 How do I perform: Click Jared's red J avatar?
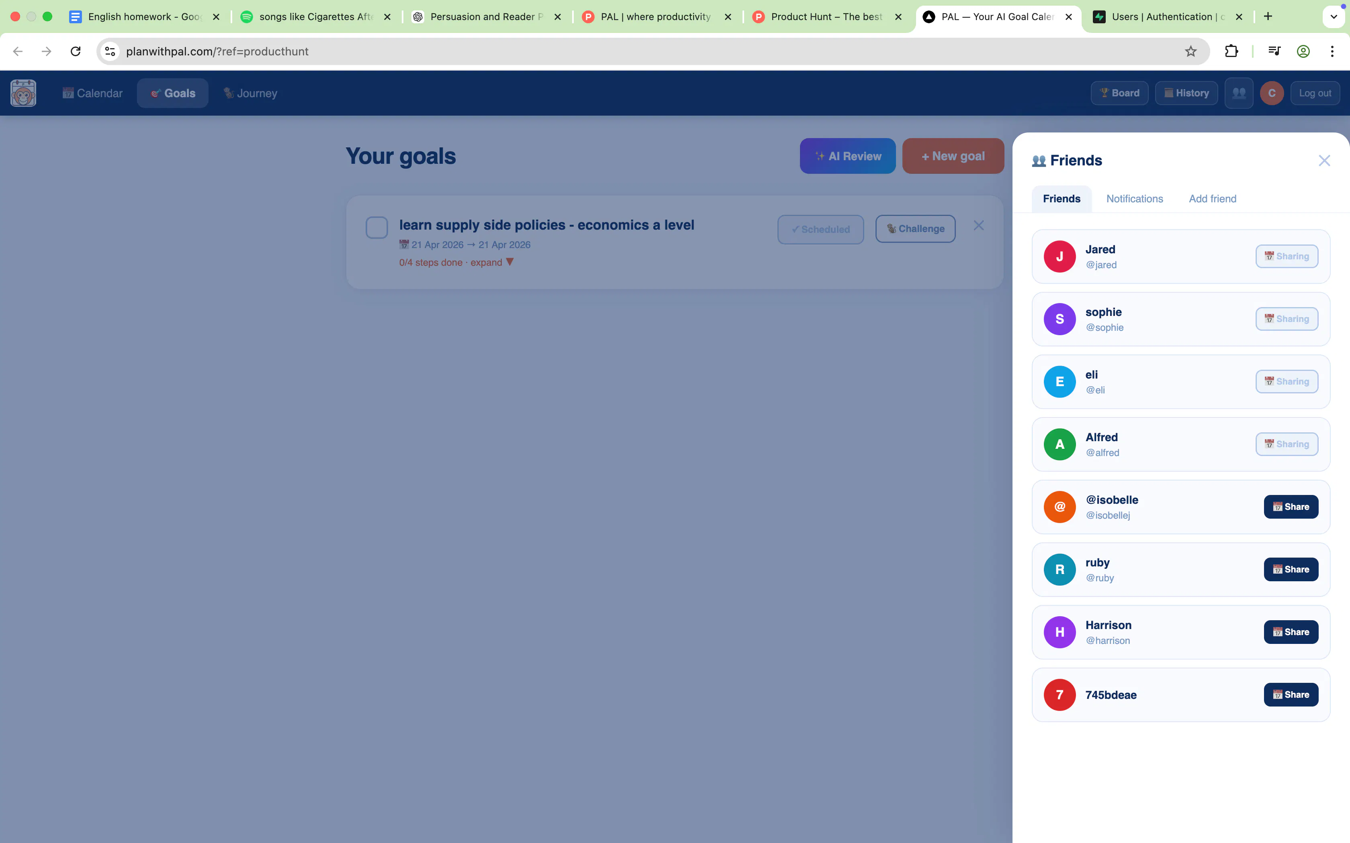point(1060,257)
